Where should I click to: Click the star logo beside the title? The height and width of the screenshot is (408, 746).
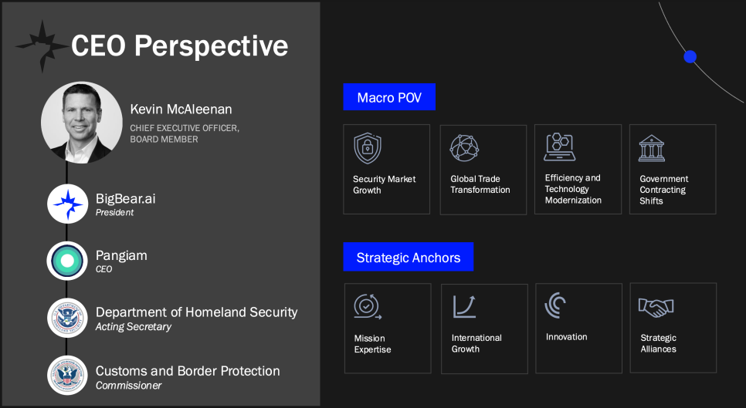42,46
